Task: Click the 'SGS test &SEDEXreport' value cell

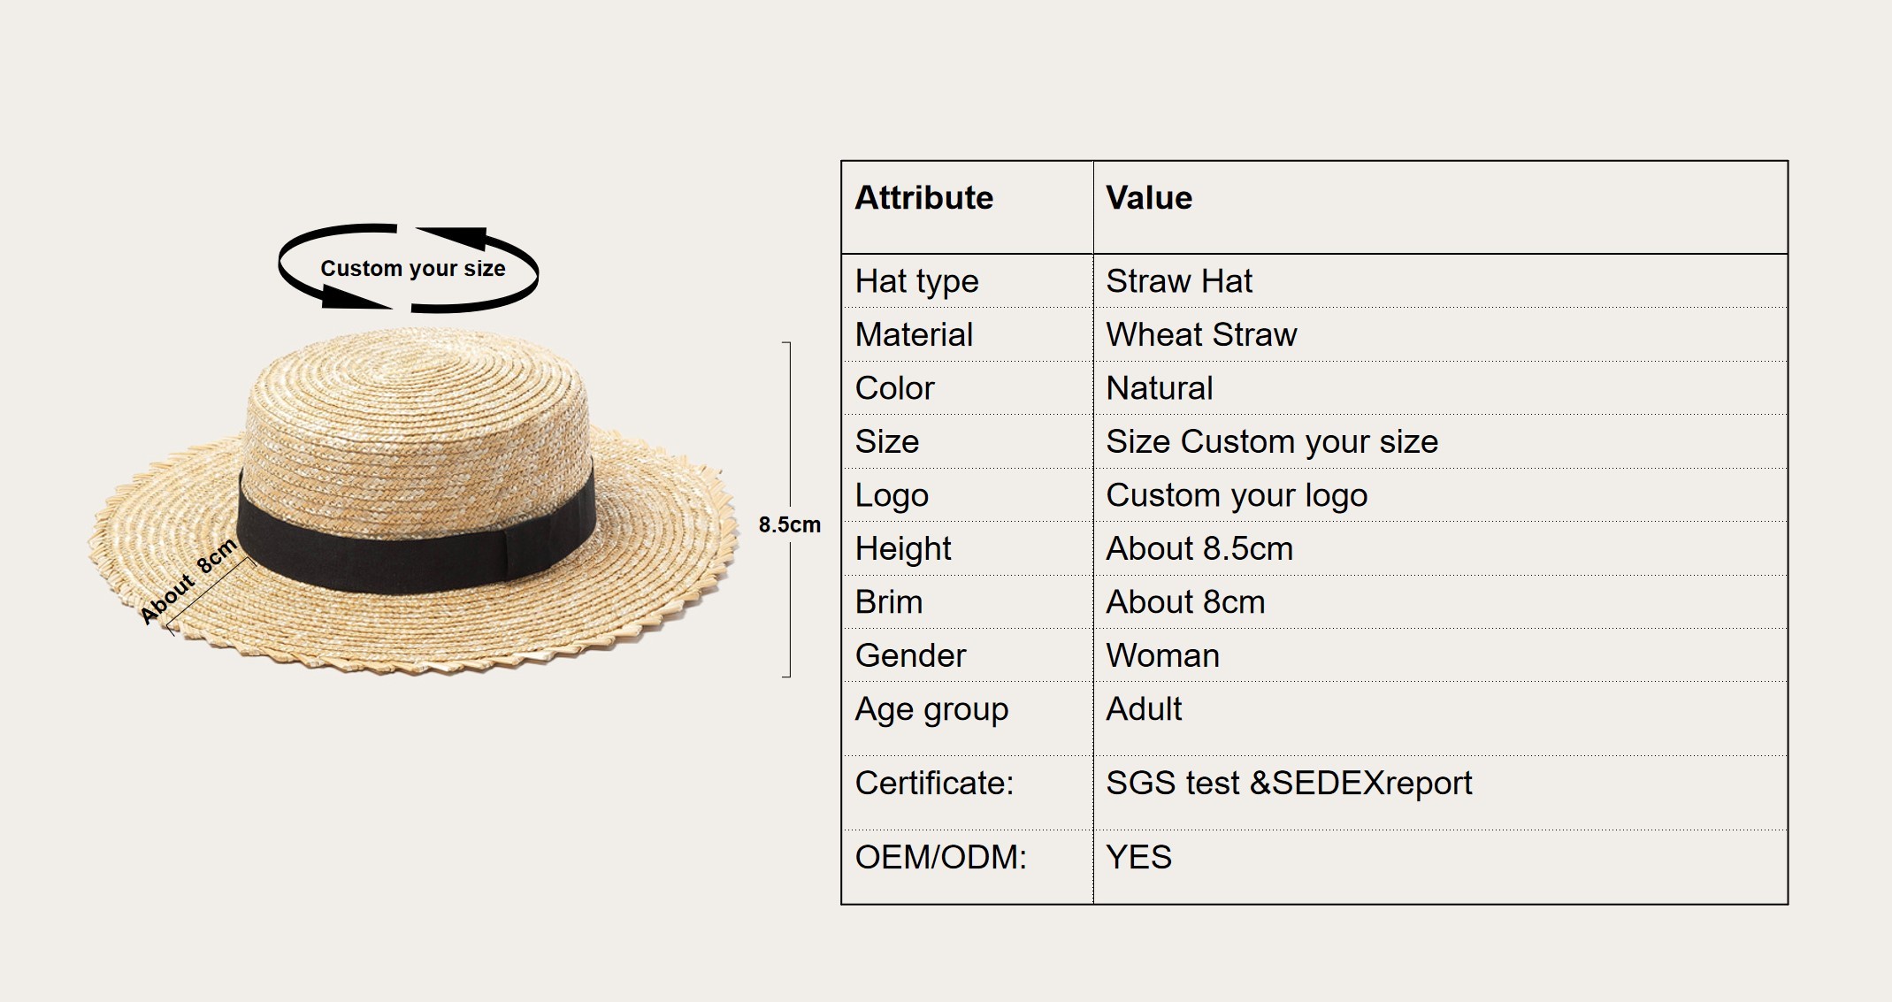Action: pyautogui.click(x=1440, y=792)
